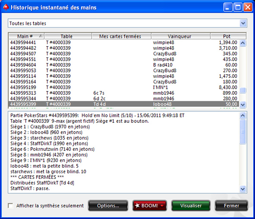Open the Options... dialog
The width and height of the screenshot is (255, 219).
tap(108, 205)
